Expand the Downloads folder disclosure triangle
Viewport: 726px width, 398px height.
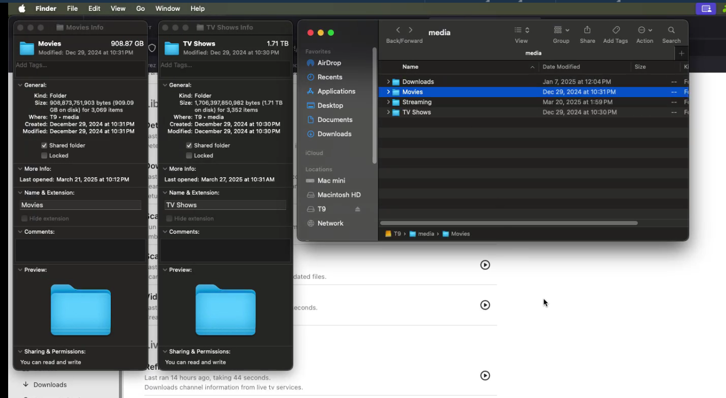388,82
